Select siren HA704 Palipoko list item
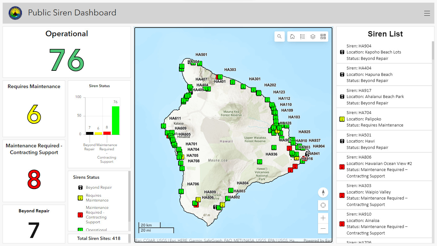 (x=384, y=119)
